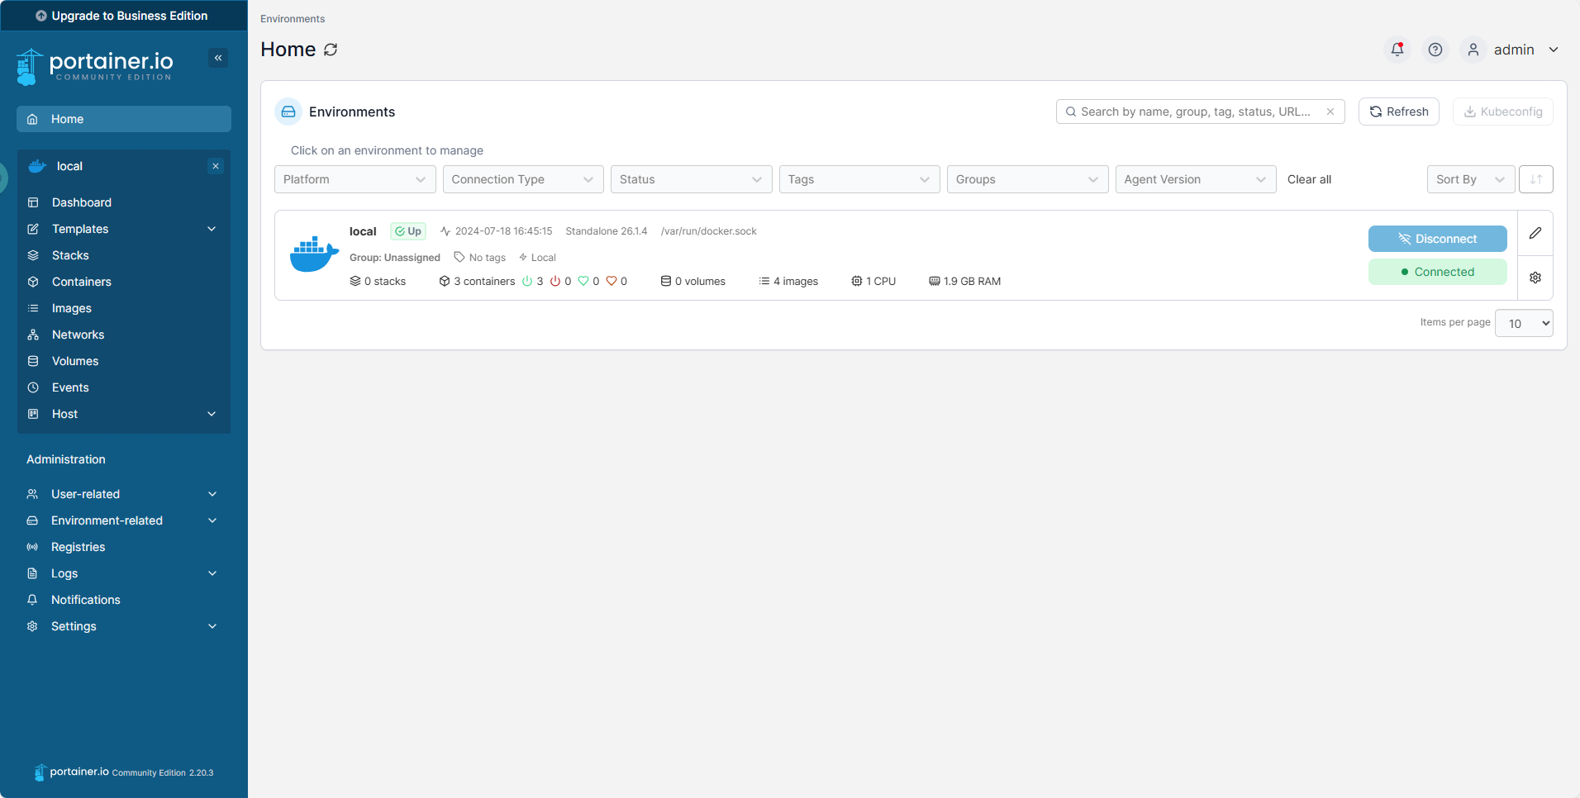Close the local environment in sidebar
This screenshot has width=1580, height=798.
coord(216,166)
